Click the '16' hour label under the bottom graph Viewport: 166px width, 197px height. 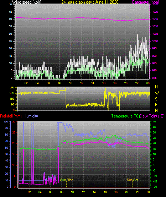click(x=105, y=192)
